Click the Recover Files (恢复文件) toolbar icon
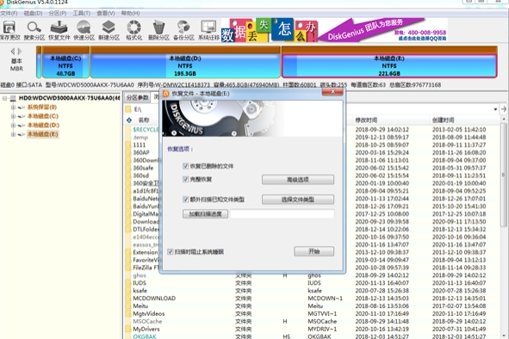This screenshot has height=339, width=509. pos(59,30)
